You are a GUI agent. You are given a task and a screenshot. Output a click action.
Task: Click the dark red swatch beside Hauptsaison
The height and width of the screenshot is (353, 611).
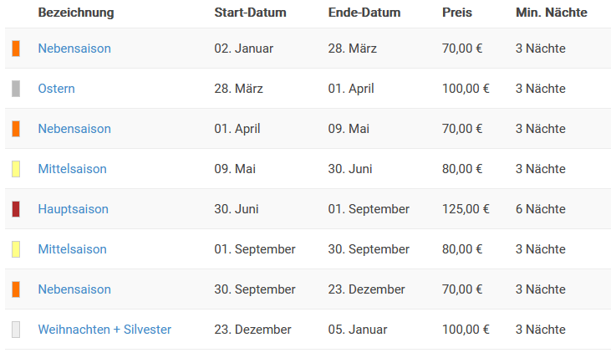click(16, 209)
